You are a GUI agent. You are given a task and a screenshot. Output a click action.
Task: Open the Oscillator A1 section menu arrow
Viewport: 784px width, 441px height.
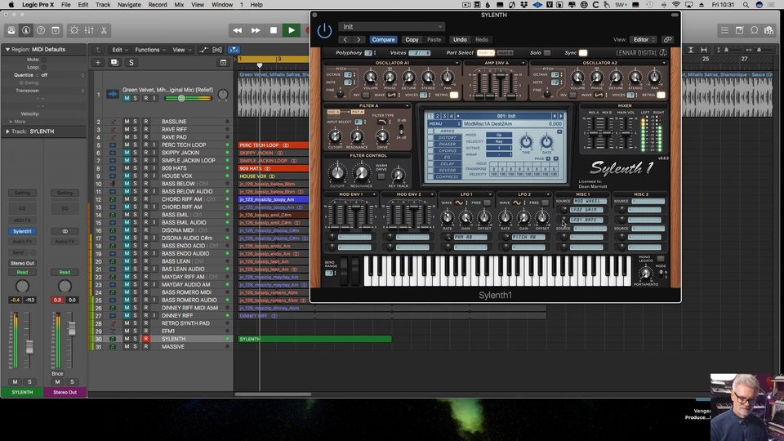[457, 63]
